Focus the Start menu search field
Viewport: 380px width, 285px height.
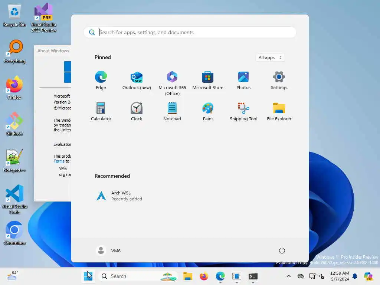point(190,32)
